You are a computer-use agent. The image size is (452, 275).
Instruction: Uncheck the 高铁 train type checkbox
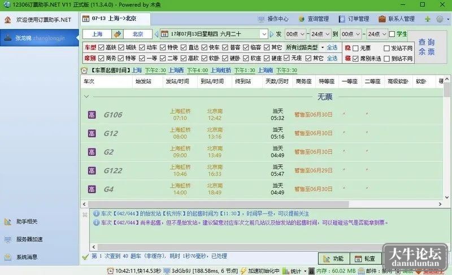pyautogui.click(x=101, y=47)
